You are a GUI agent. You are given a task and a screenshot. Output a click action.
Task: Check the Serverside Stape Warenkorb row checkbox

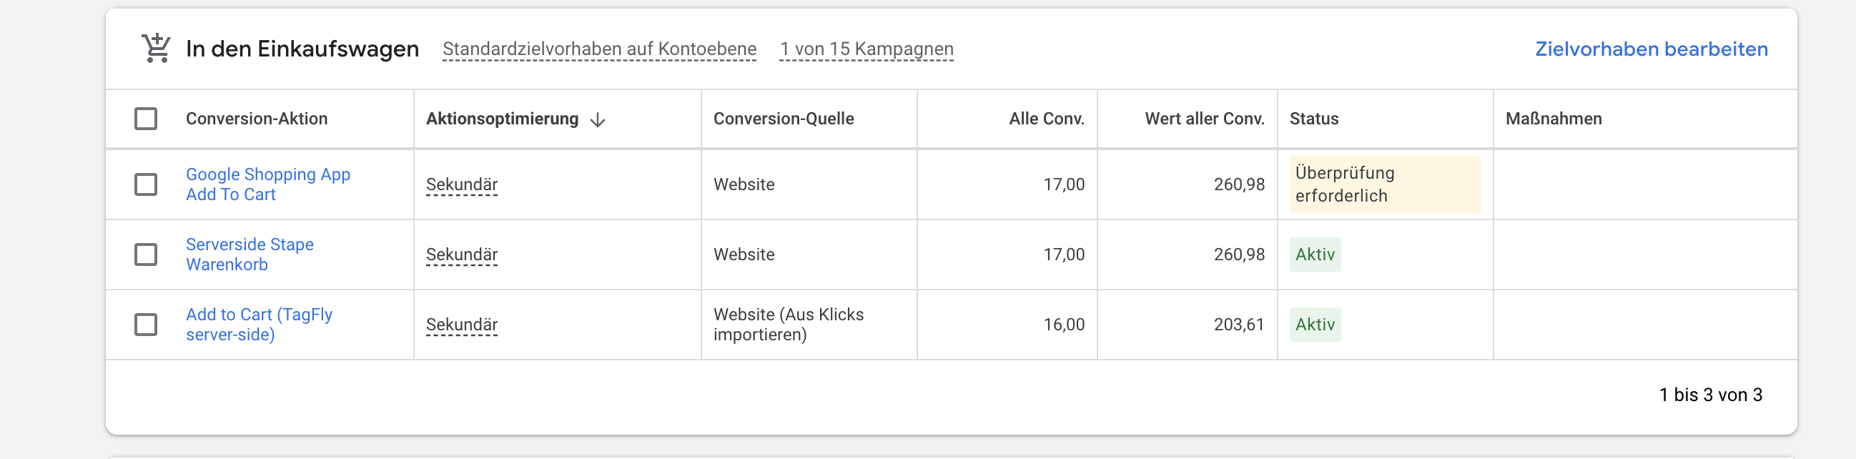coord(146,255)
